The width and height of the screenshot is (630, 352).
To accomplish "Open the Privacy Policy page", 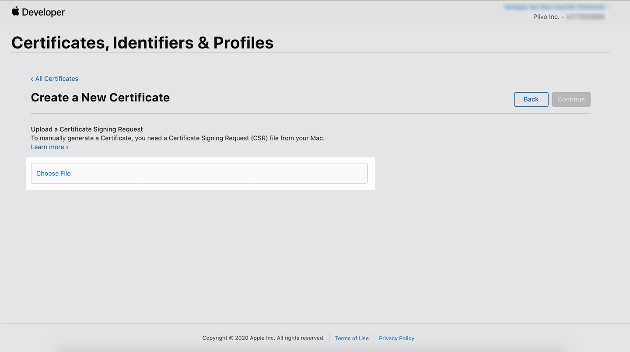I will click(x=396, y=338).
